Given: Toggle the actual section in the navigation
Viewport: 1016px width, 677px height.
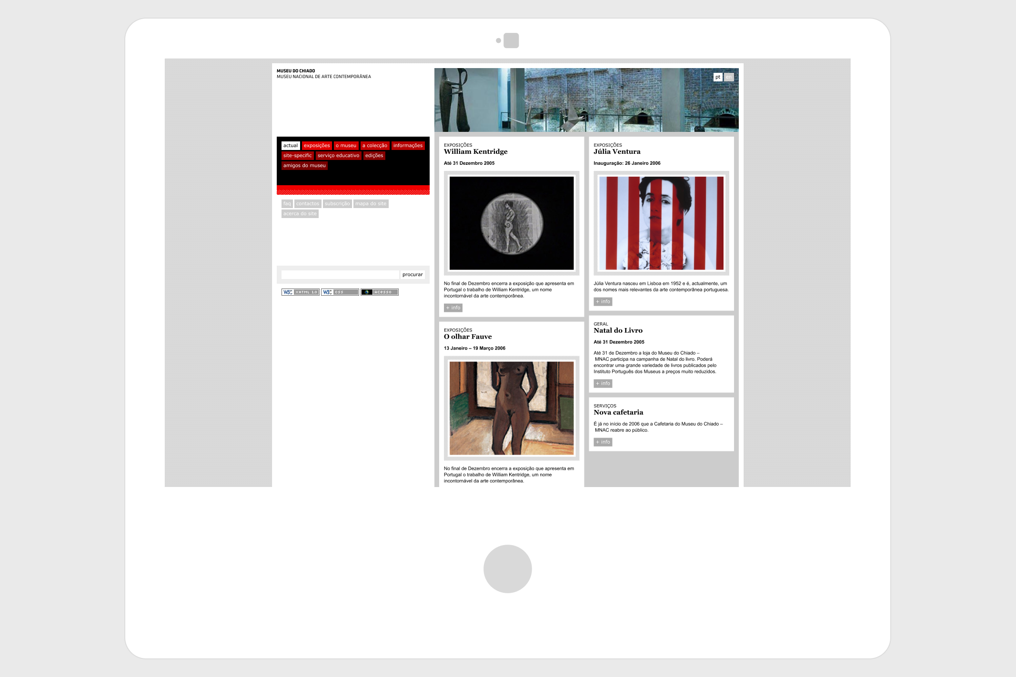Looking at the screenshot, I should [291, 145].
